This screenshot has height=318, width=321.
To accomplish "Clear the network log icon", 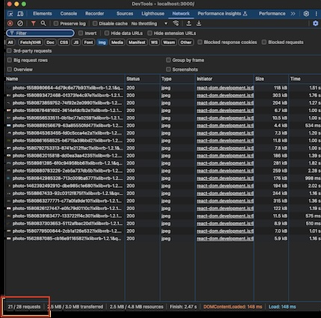I will tap(20, 23).
